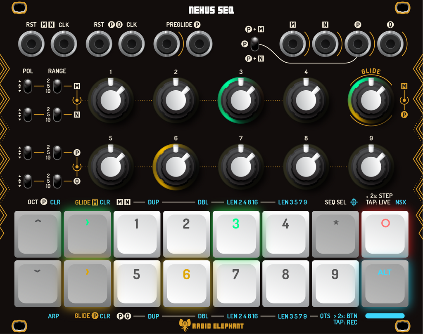423x334 pixels.
Task: Click step knob 5
Action: pos(111,167)
